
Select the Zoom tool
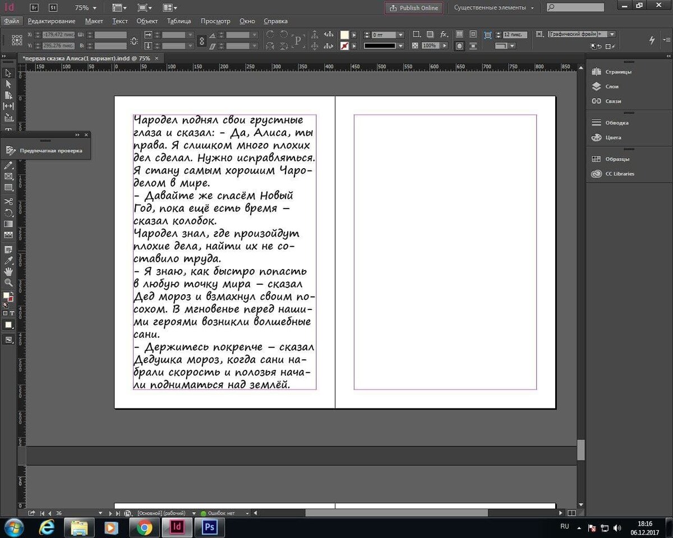[x=8, y=282]
